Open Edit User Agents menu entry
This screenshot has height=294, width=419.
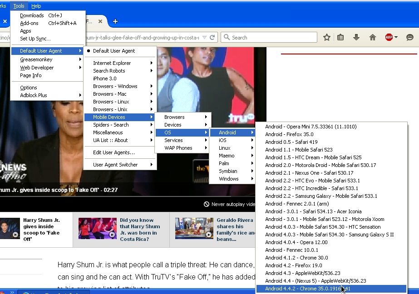click(113, 152)
